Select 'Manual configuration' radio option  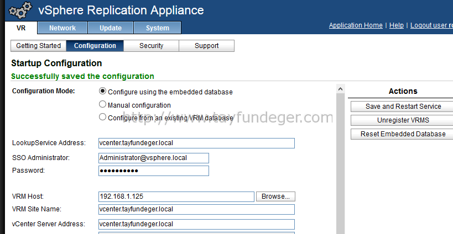pyautogui.click(x=102, y=104)
